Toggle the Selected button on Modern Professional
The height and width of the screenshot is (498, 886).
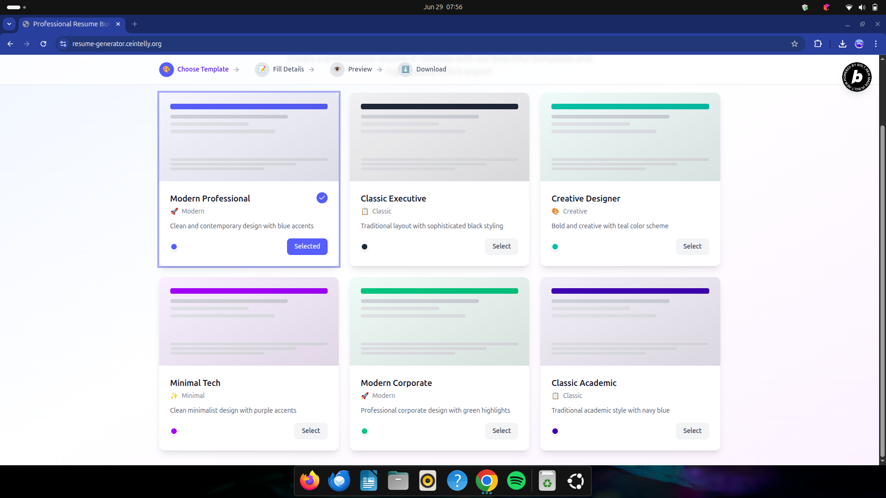[x=307, y=246]
